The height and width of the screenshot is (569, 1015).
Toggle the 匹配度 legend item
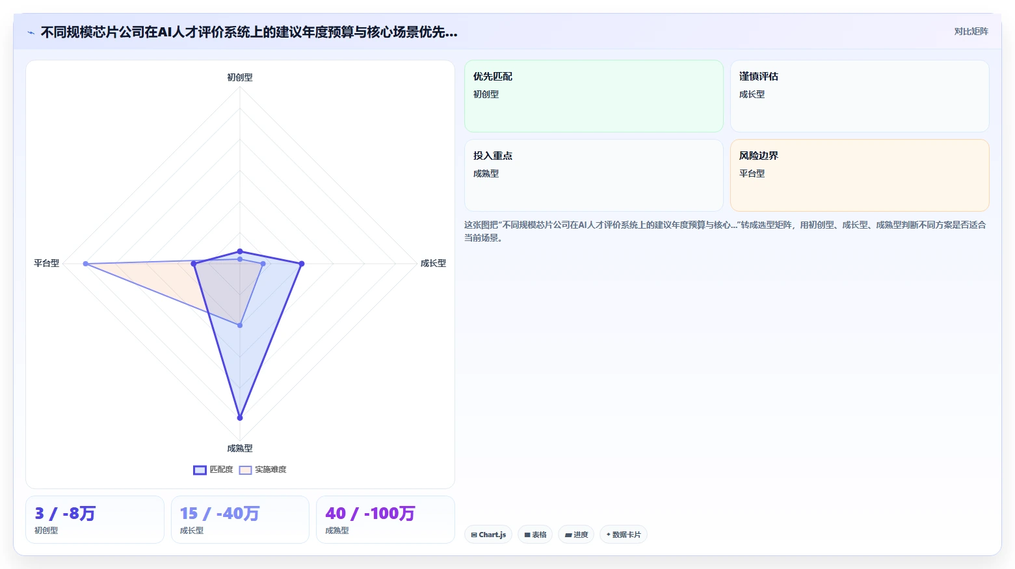pos(213,470)
